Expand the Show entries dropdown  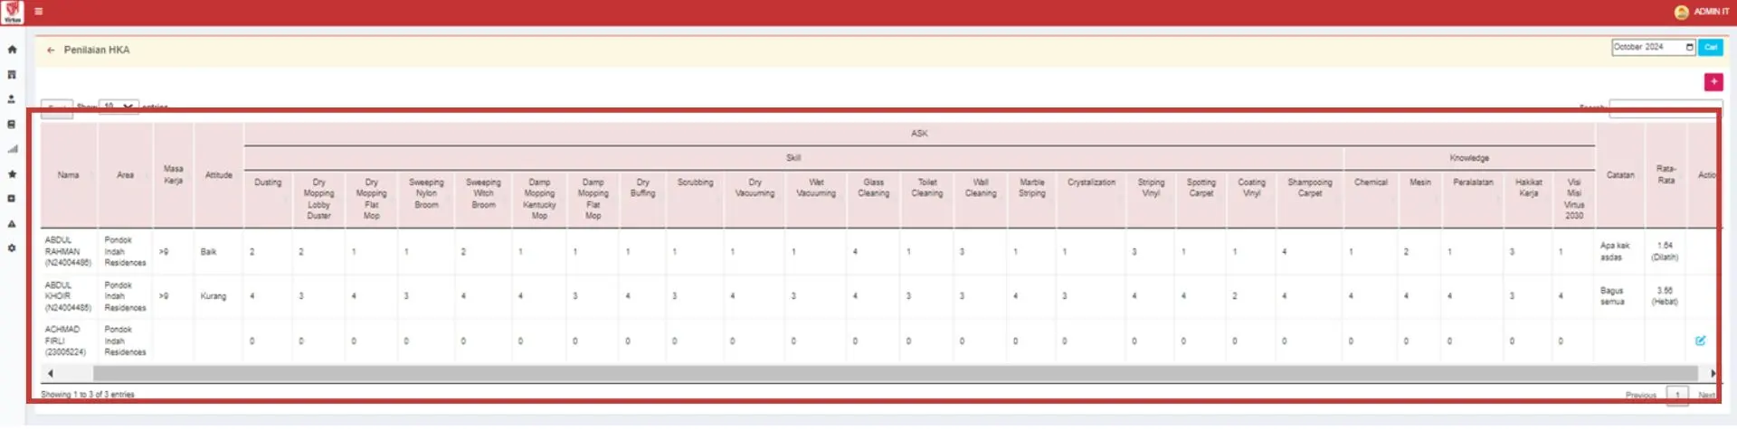coord(119,106)
